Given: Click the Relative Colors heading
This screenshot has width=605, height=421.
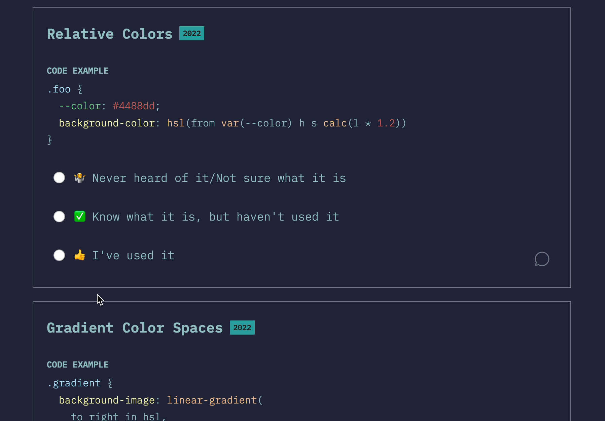Looking at the screenshot, I should (x=109, y=34).
